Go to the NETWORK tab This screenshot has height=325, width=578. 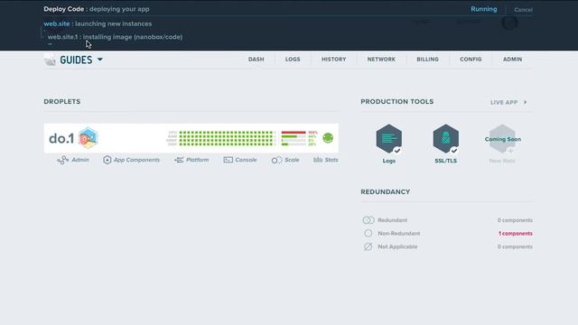click(x=381, y=60)
